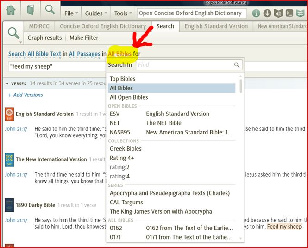Click the scroll down arrow of list
The image size is (308, 248).
(241, 239)
